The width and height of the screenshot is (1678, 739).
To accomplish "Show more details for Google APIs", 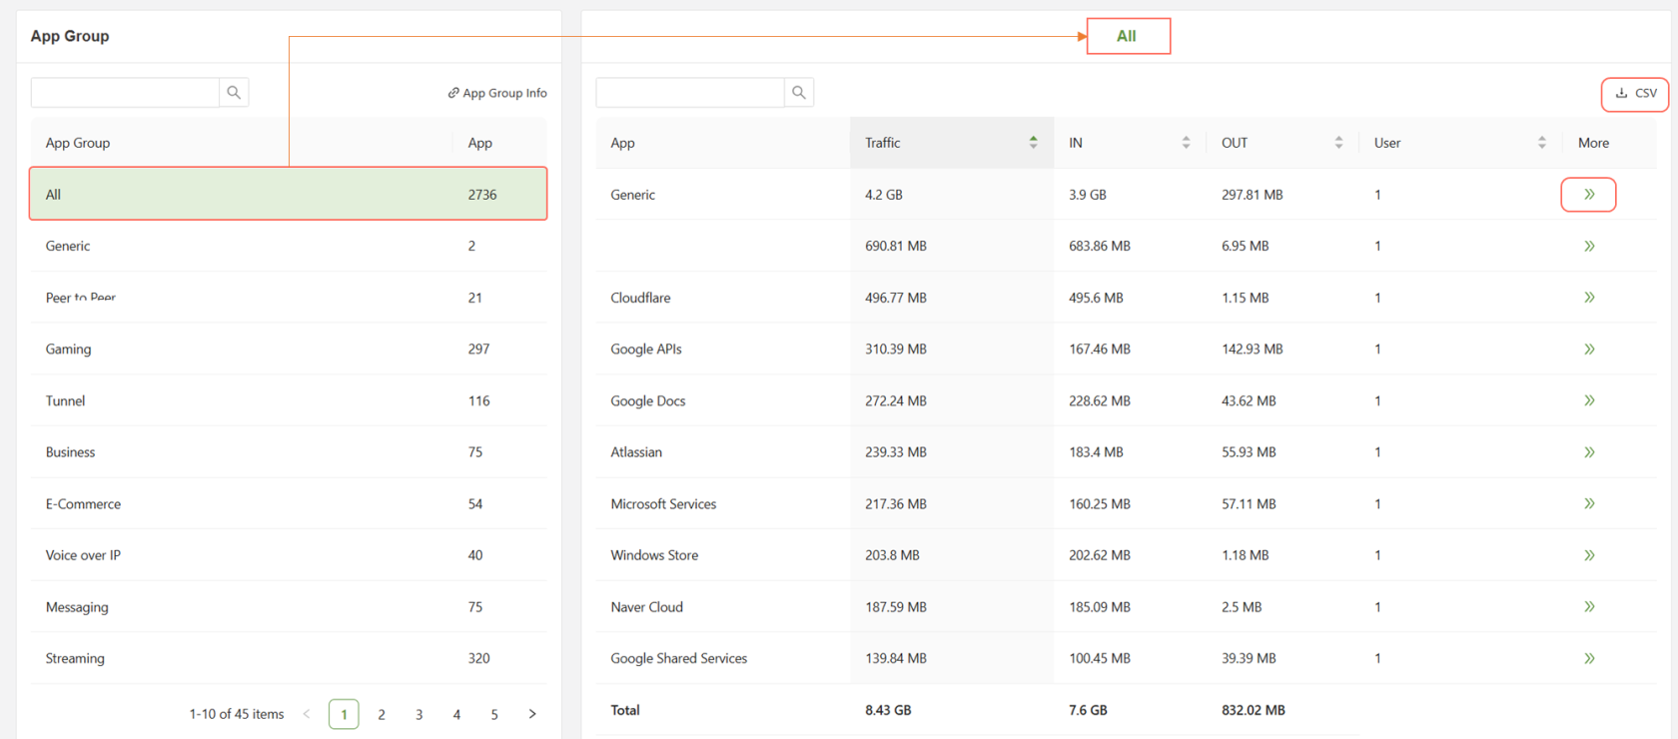I will 1588,350.
